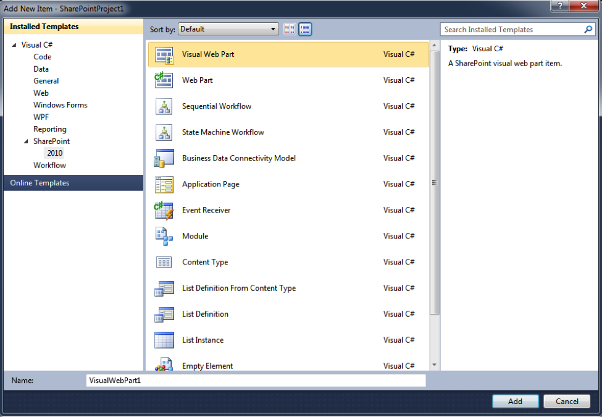602x417 pixels.
Task: Open the Online Templates section
Action: [73, 183]
